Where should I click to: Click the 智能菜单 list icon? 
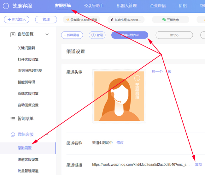(13, 119)
